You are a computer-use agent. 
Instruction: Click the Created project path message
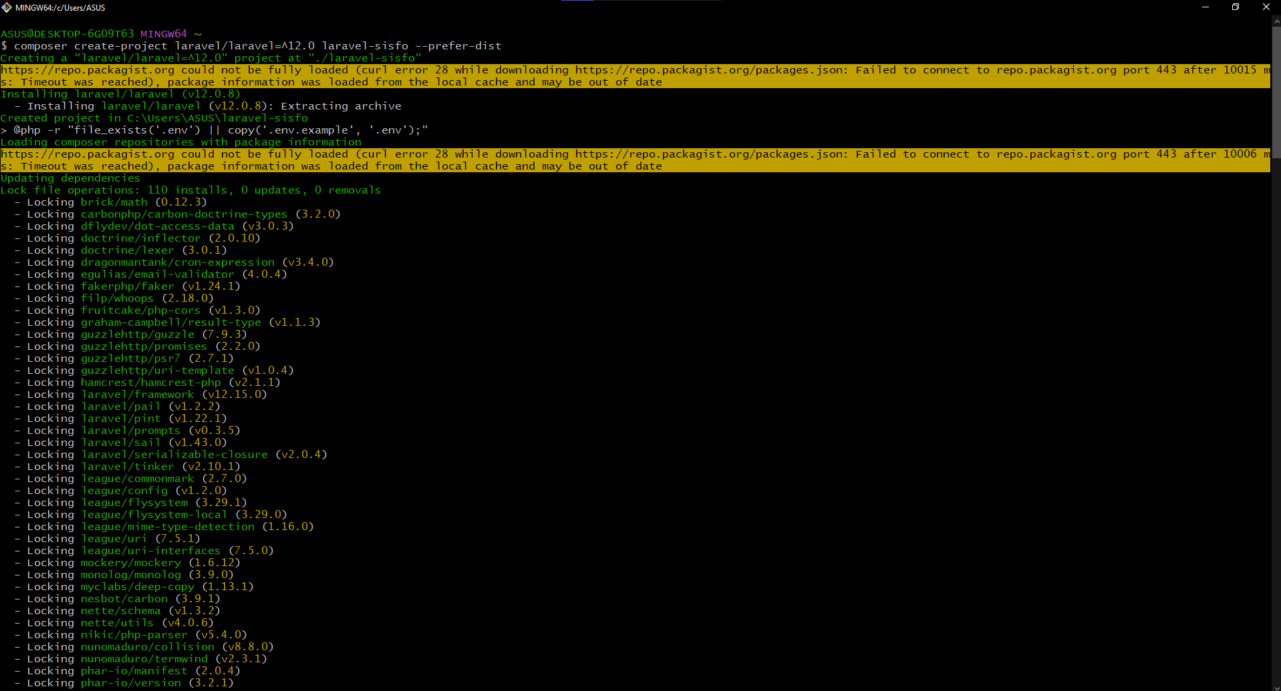pyautogui.click(x=154, y=118)
